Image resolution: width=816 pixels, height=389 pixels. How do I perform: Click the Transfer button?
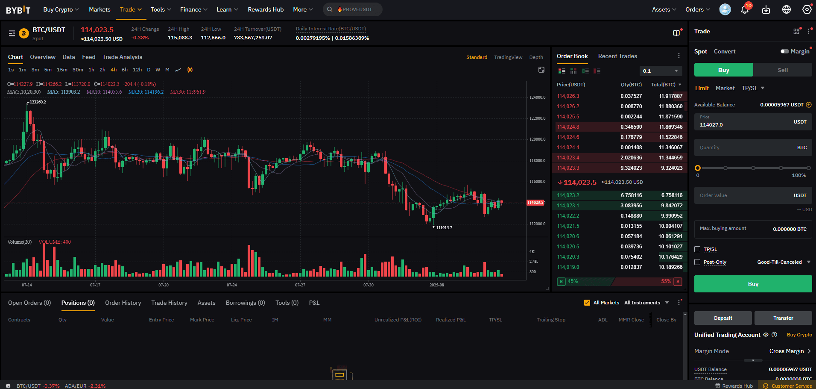click(783, 318)
